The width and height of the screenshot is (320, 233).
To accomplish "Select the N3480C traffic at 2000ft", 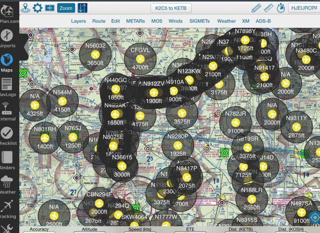I will pos(306,59).
